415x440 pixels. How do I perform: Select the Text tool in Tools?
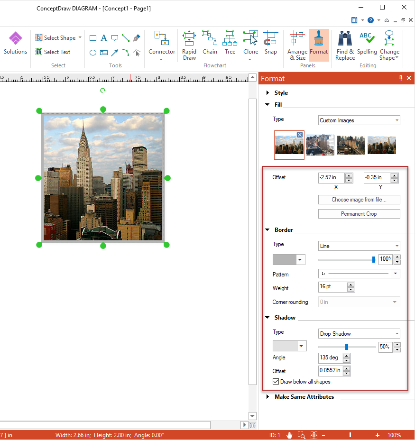click(104, 38)
